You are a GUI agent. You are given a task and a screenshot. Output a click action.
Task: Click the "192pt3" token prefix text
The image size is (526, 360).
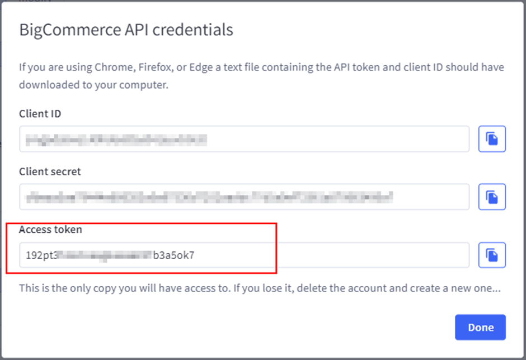[x=41, y=256]
